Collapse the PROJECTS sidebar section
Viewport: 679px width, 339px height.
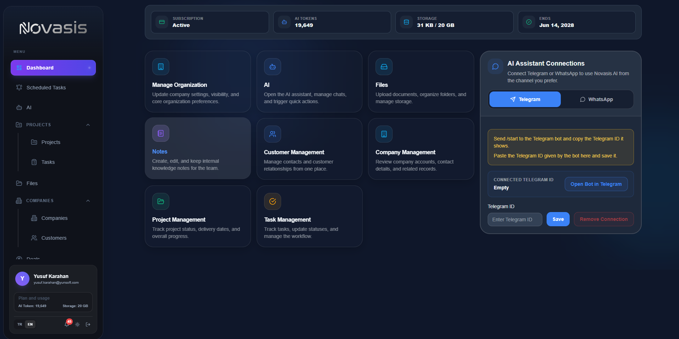click(x=88, y=125)
